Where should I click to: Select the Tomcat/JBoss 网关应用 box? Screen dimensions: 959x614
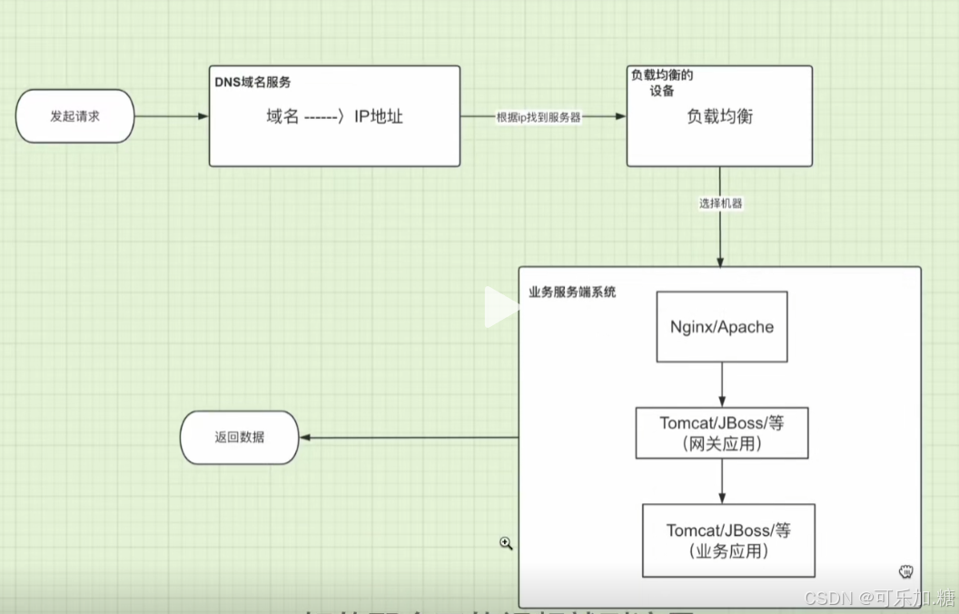tap(722, 433)
